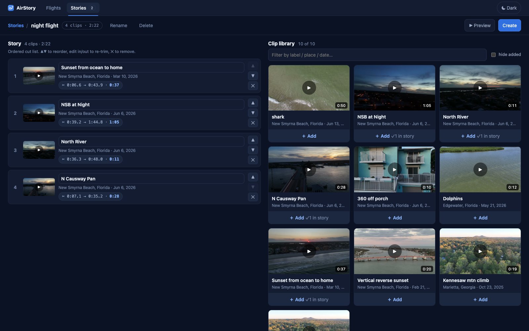Viewport: 529px width, 331px height.
Task: Play Kennesaw mtn climb clip
Action: 480,251
